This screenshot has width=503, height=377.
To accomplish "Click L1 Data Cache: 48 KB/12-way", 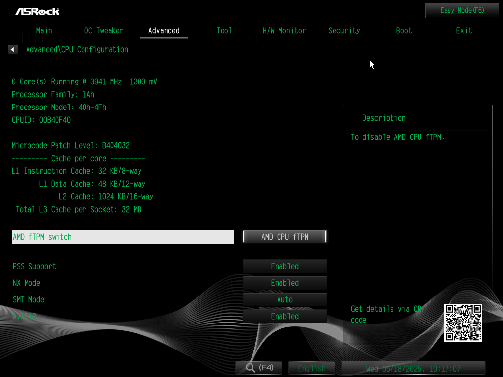I will (x=92, y=184).
